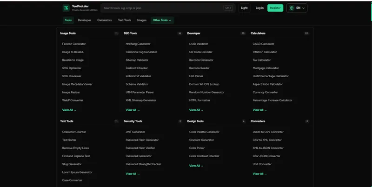Open UUID Validator tool
Viewport: 372px width, 187px height.
(x=199, y=44)
